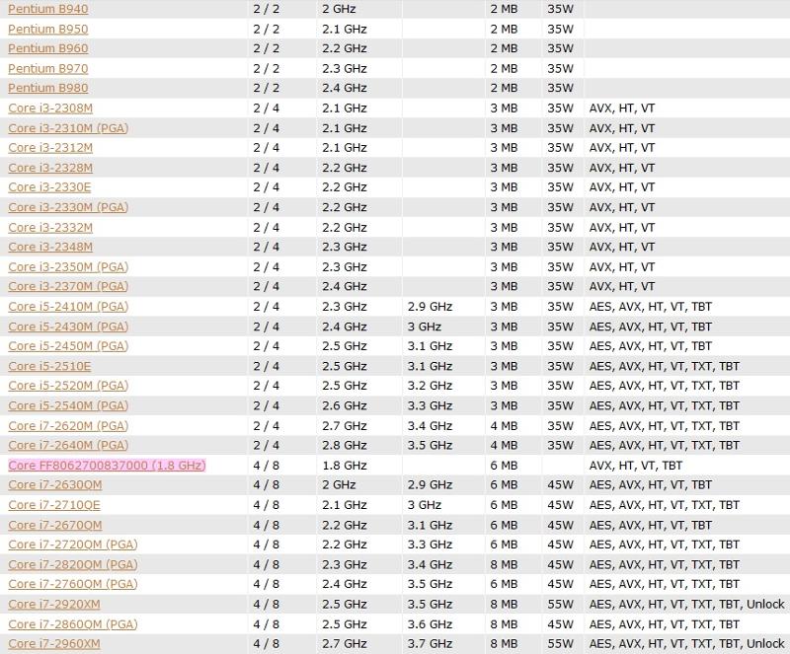
Task: Open the Core i5-2430M (PGA) link
Action: click(x=68, y=327)
